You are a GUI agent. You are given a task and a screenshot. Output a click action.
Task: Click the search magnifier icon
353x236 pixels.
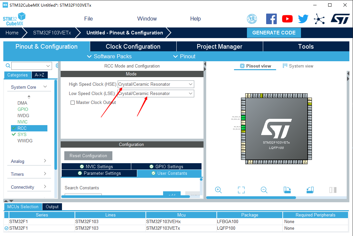coord(8,66)
